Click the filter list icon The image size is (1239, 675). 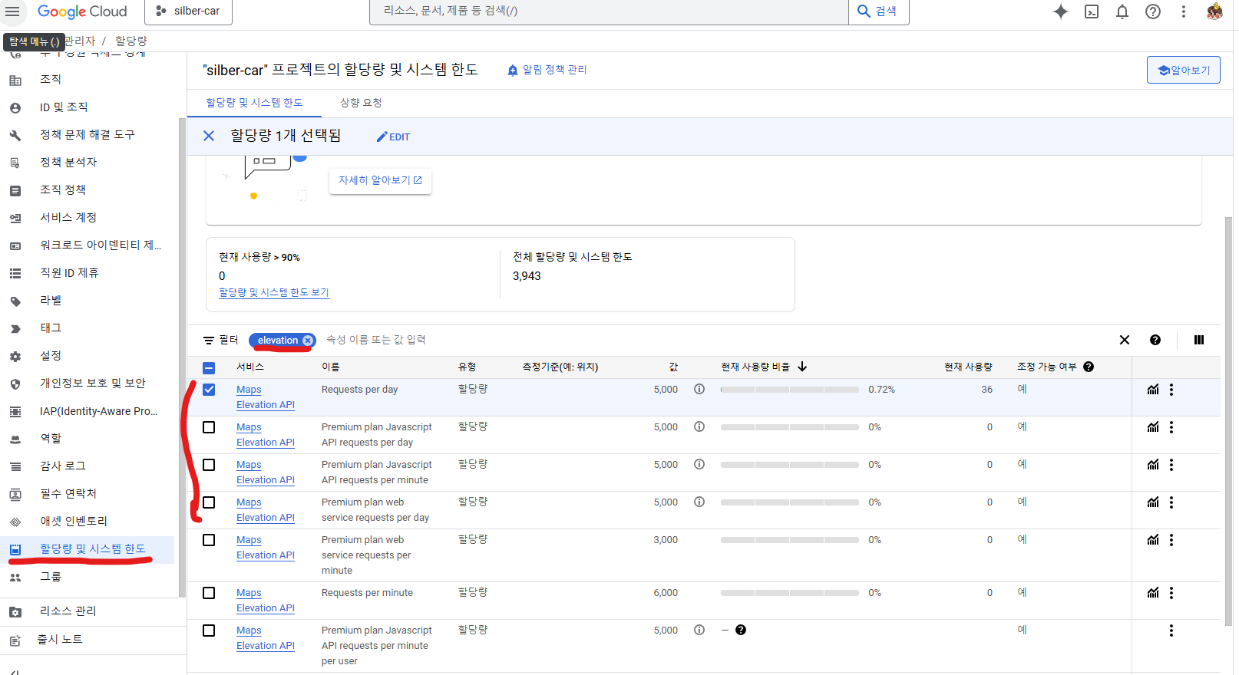(209, 340)
